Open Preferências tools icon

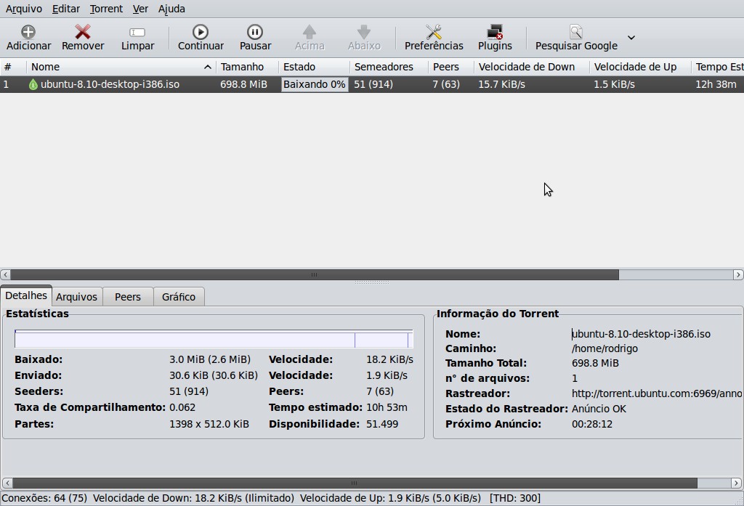point(434,32)
